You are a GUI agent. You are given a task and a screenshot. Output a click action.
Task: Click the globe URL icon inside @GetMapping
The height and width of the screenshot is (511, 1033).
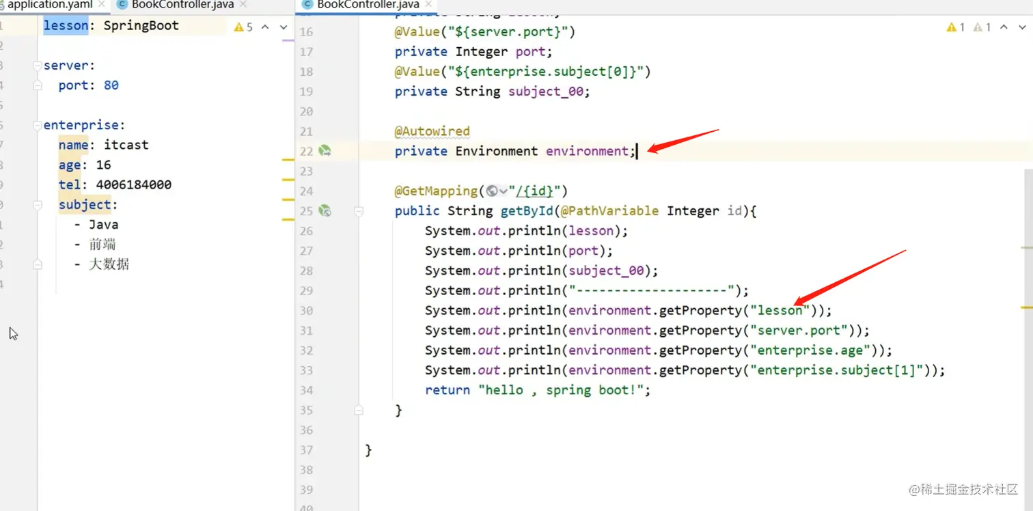coord(492,191)
